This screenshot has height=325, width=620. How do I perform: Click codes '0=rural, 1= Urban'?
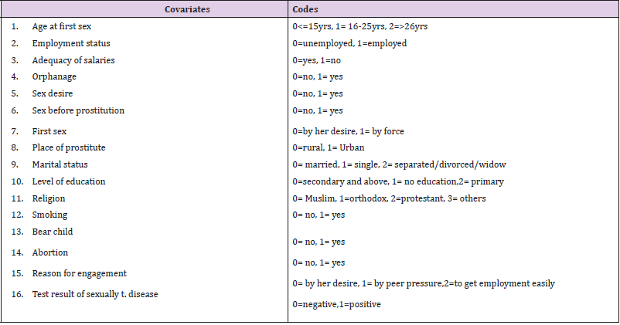(329, 147)
